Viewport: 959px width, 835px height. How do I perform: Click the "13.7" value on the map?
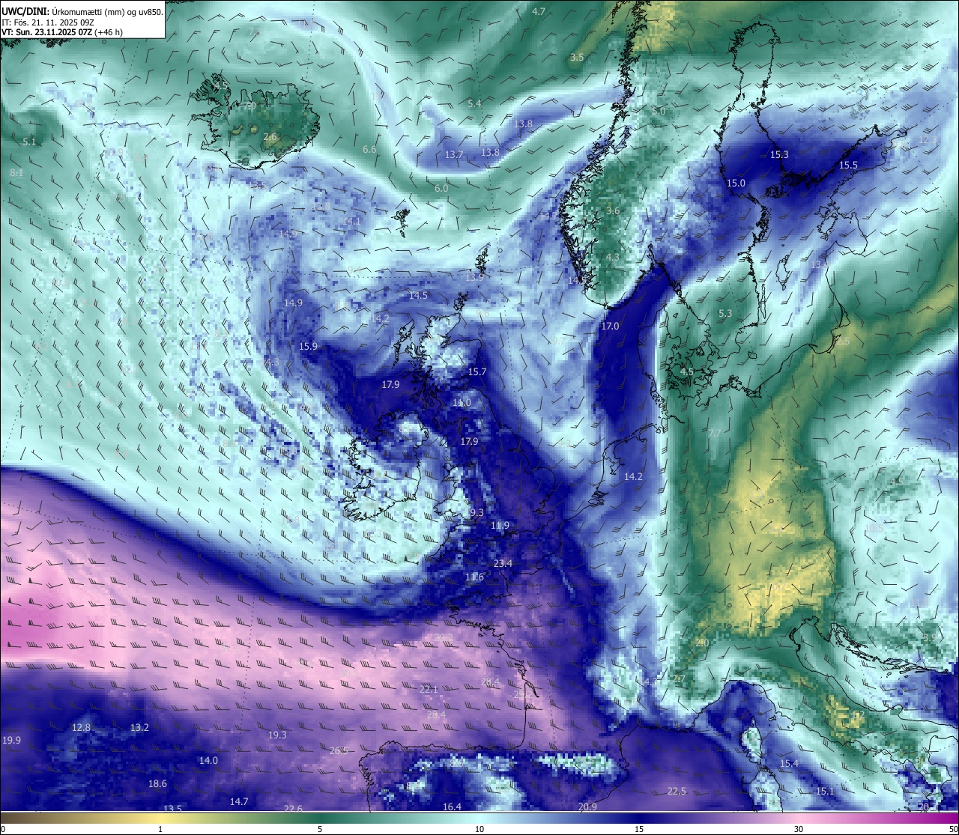(x=454, y=154)
